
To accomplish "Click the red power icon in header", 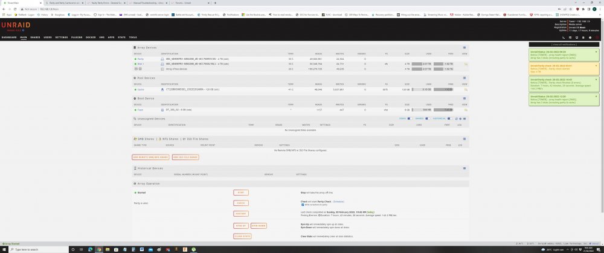I will pyautogui.click(x=597, y=37).
